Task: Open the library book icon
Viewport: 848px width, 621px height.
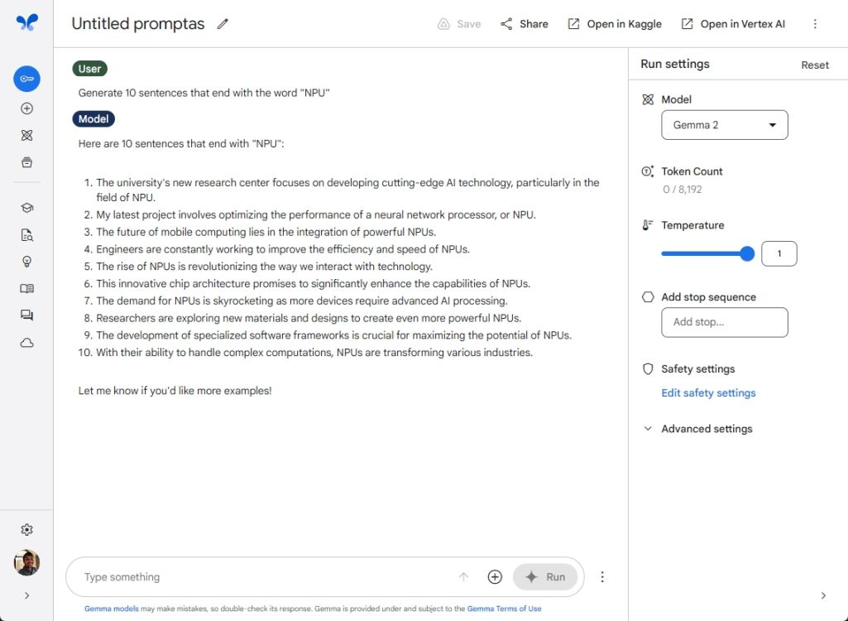Action: tap(26, 288)
